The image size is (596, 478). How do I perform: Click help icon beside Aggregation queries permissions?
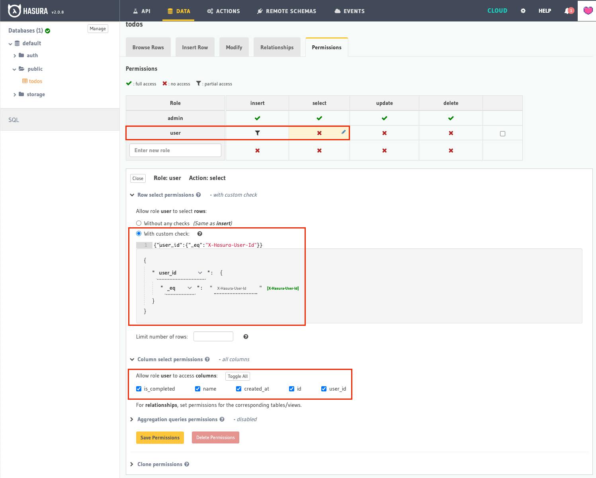[x=222, y=419]
